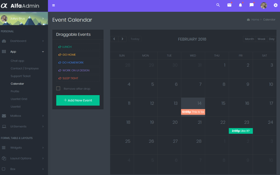This screenshot has width=280, height=175.
Task: Open Profile in sidebar menu
Action: tap(15, 91)
